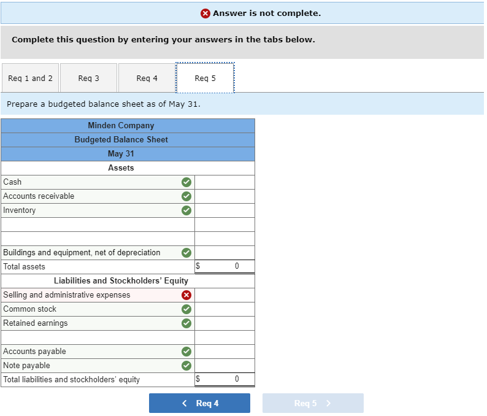Click the green check icon in Cash row
The image size is (487, 416).
coord(186,182)
